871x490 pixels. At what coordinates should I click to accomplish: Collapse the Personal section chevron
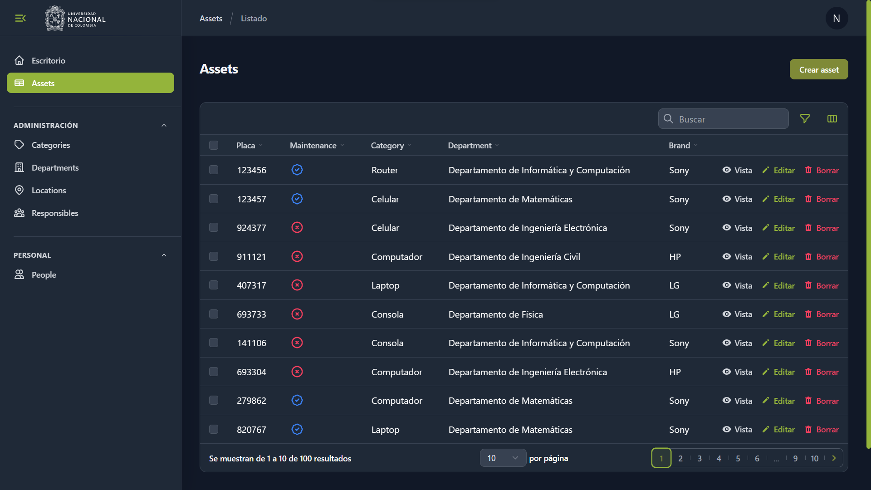coord(164,255)
